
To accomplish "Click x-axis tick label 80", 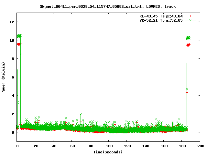I will (x=91, y=146).
